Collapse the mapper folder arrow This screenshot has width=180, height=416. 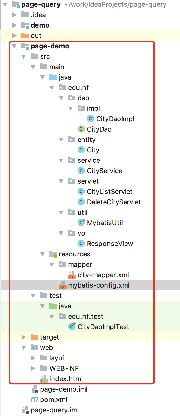52,264
